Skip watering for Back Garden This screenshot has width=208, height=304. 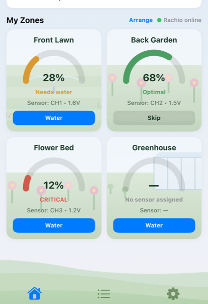154,118
